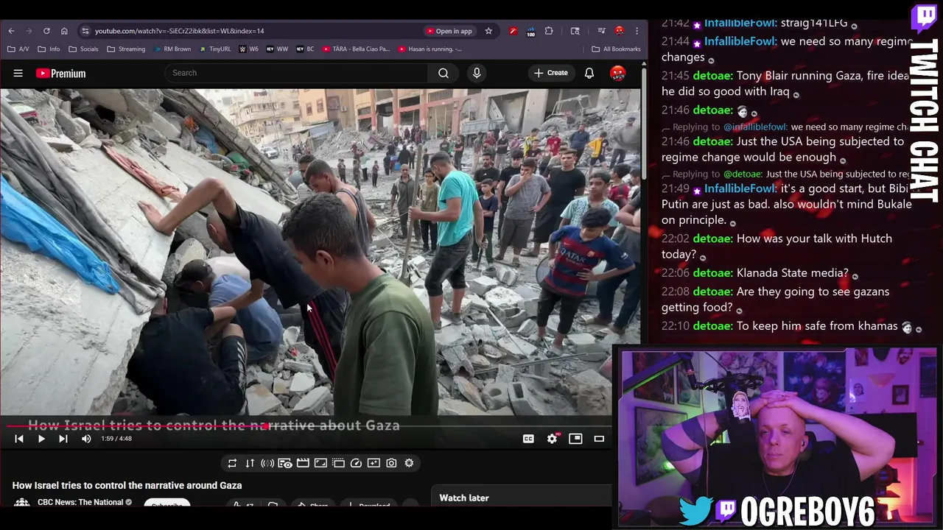Take a video screenshot with camera icon
Image resolution: width=943 pixels, height=530 pixels.
click(391, 463)
